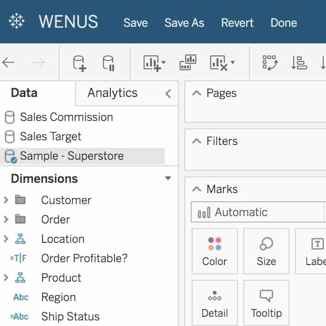This screenshot has height=326, width=326.
Task: Click the sort ascending icon
Action: click(x=299, y=63)
